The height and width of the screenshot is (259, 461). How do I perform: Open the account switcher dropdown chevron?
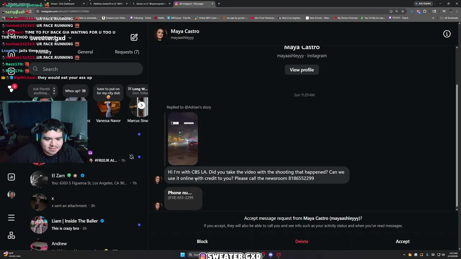70,38
